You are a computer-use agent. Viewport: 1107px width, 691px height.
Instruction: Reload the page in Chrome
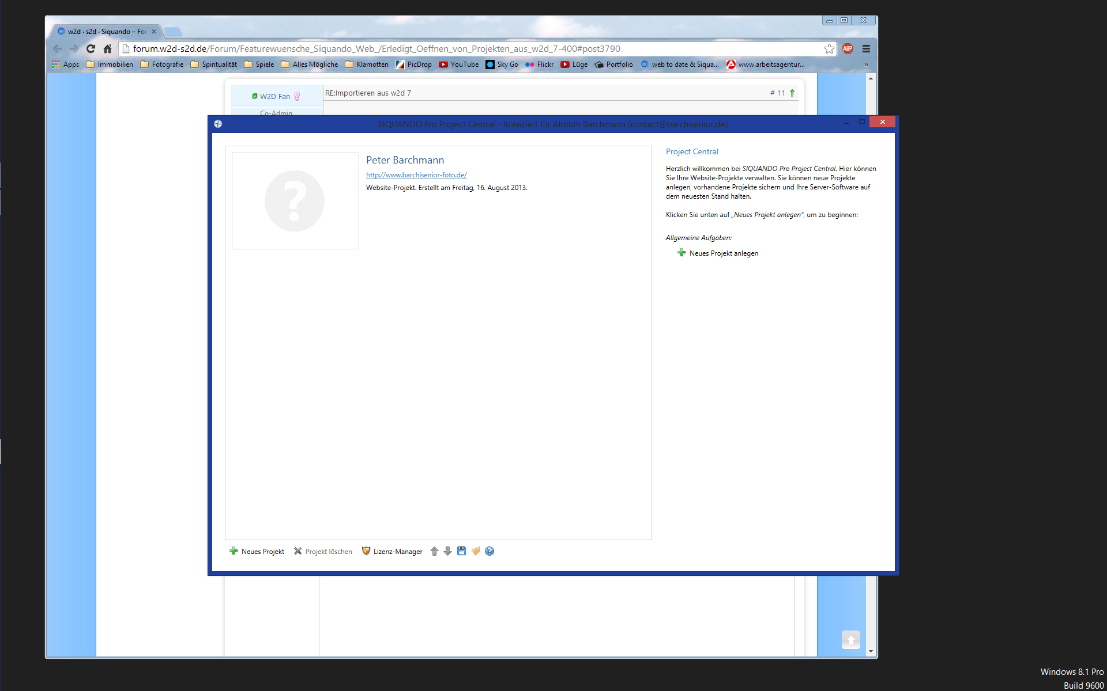point(91,49)
